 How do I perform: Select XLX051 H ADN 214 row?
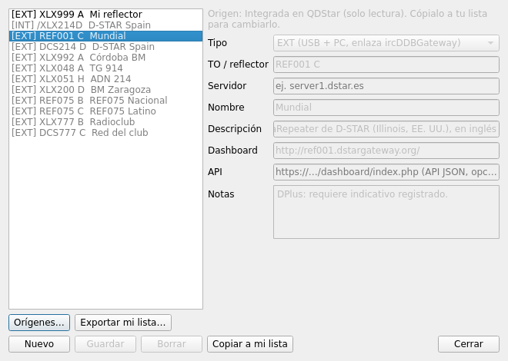105,79
